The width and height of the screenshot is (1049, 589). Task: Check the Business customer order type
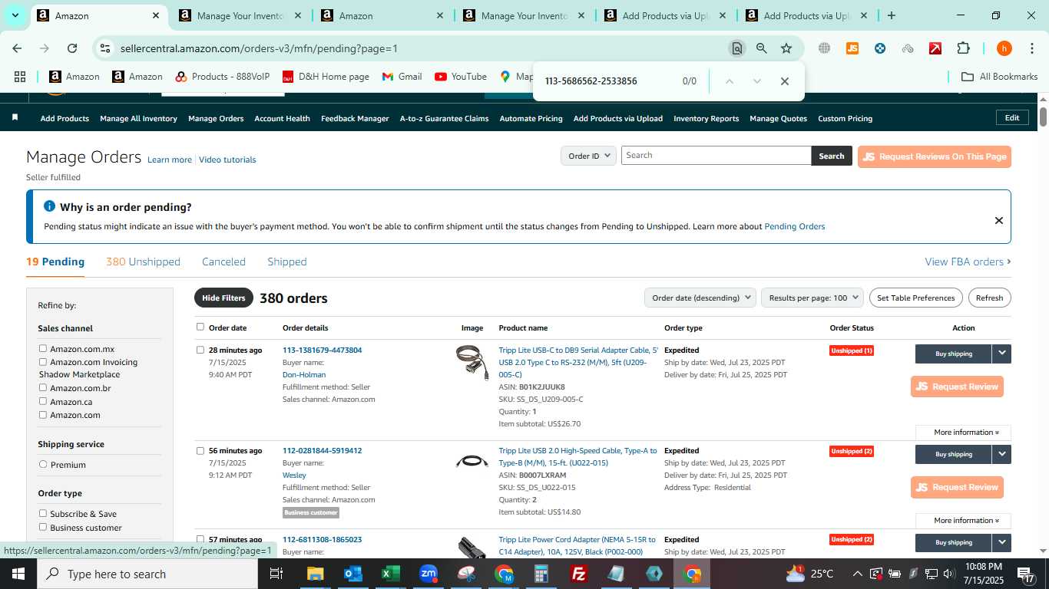coord(43,527)
